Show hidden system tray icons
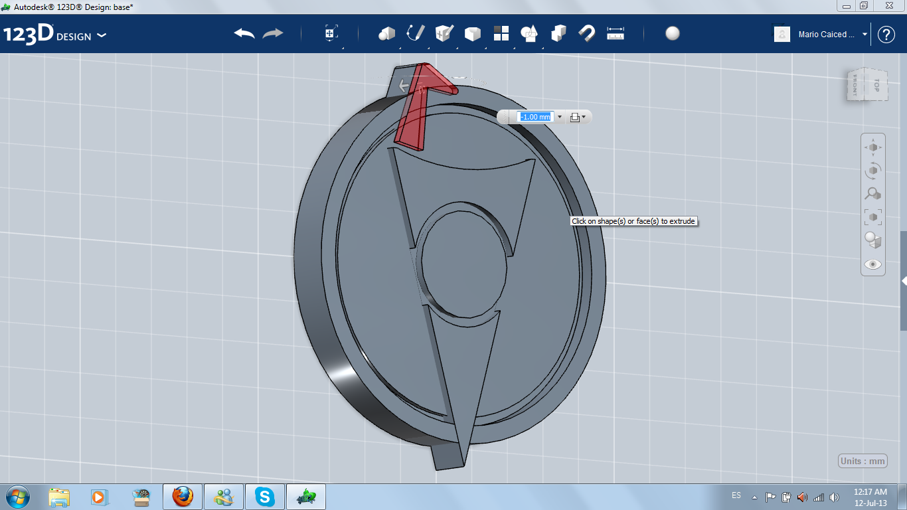The height and width of the screenshot is (510, 907). point(754,497)
